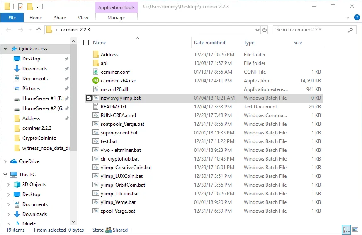This screenshot has height=235, width=362.
Task: Open HomeServer #2 (G:) drive
Action: [x=42, y=108]
